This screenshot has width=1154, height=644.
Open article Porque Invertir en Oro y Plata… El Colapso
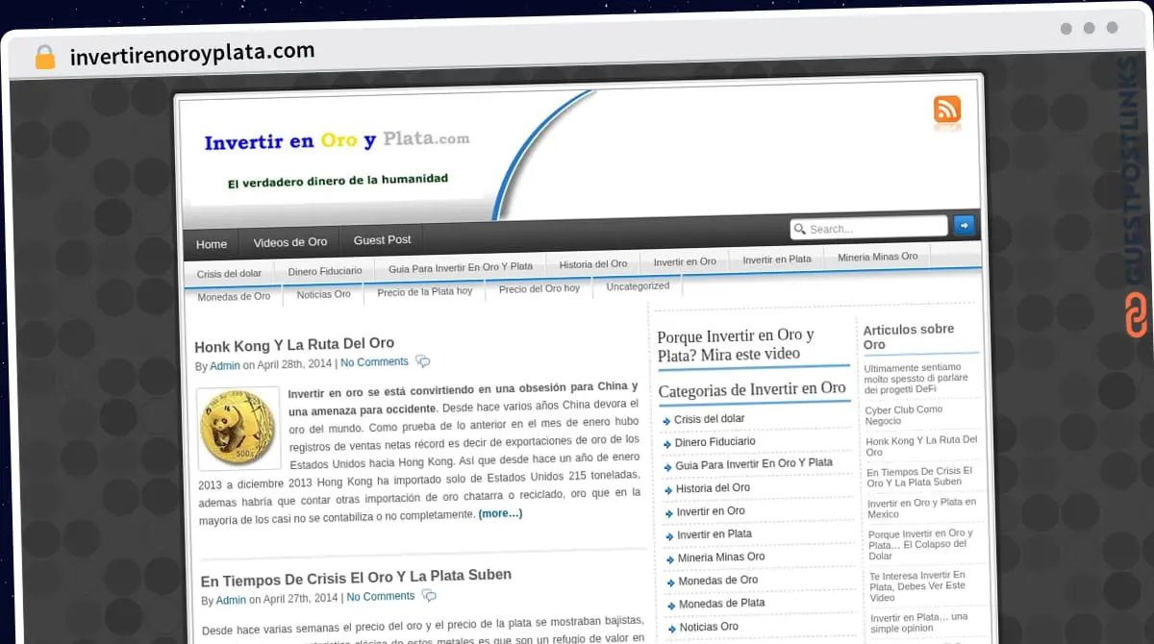[x=921, y=544]
